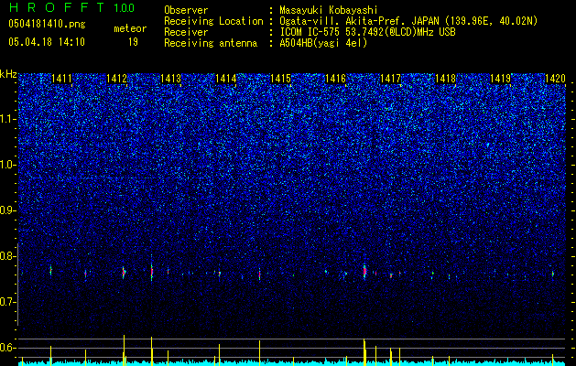Click the HROFFT program title
Screen dimensions: 576x366
58,7
